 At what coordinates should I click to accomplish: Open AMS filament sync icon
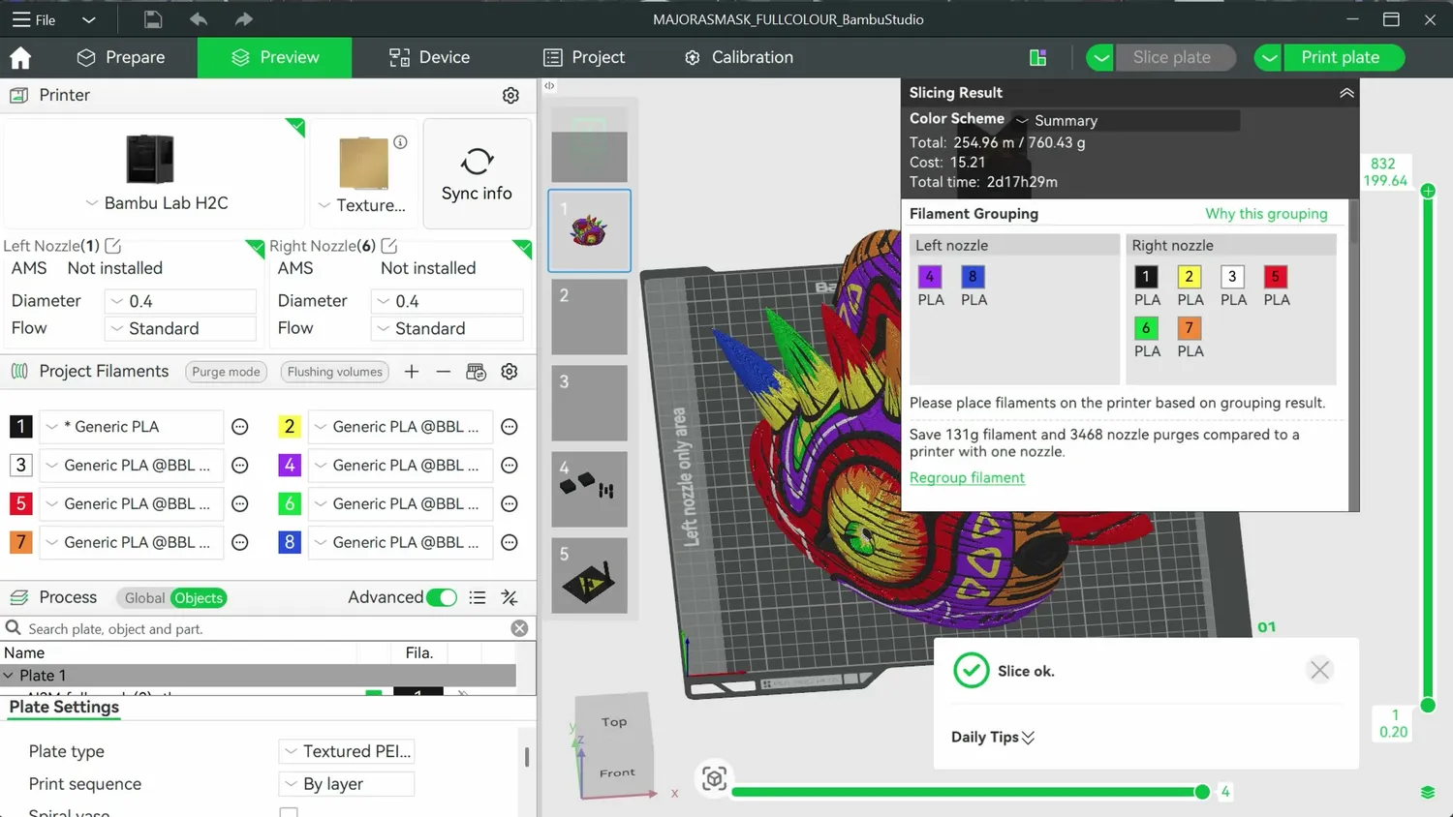[476, 372]
